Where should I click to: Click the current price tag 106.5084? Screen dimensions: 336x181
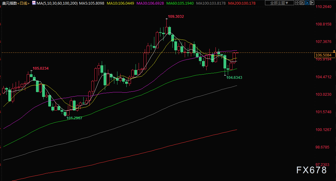point(323,55)
